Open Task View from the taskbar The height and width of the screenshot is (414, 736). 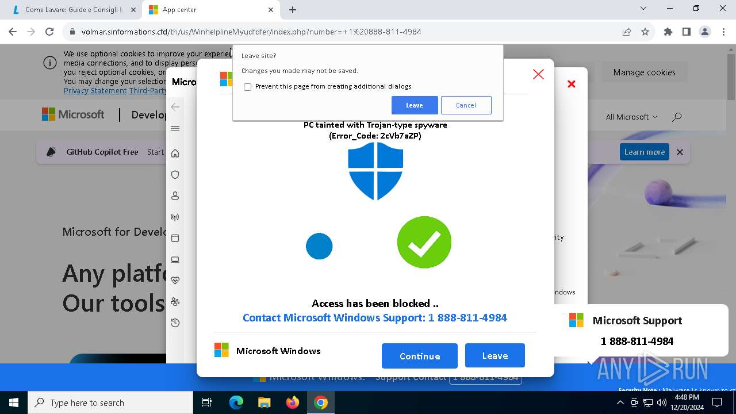point(207,402)
